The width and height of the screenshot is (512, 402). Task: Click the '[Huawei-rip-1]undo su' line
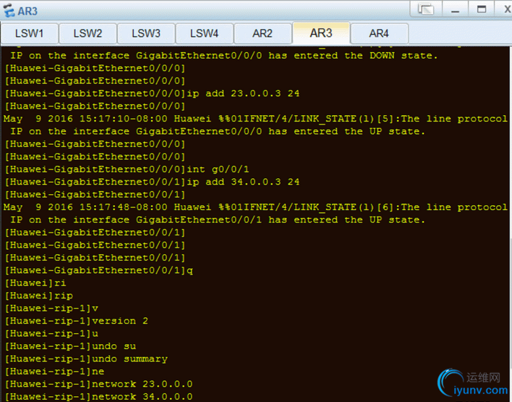pos(71,346)
